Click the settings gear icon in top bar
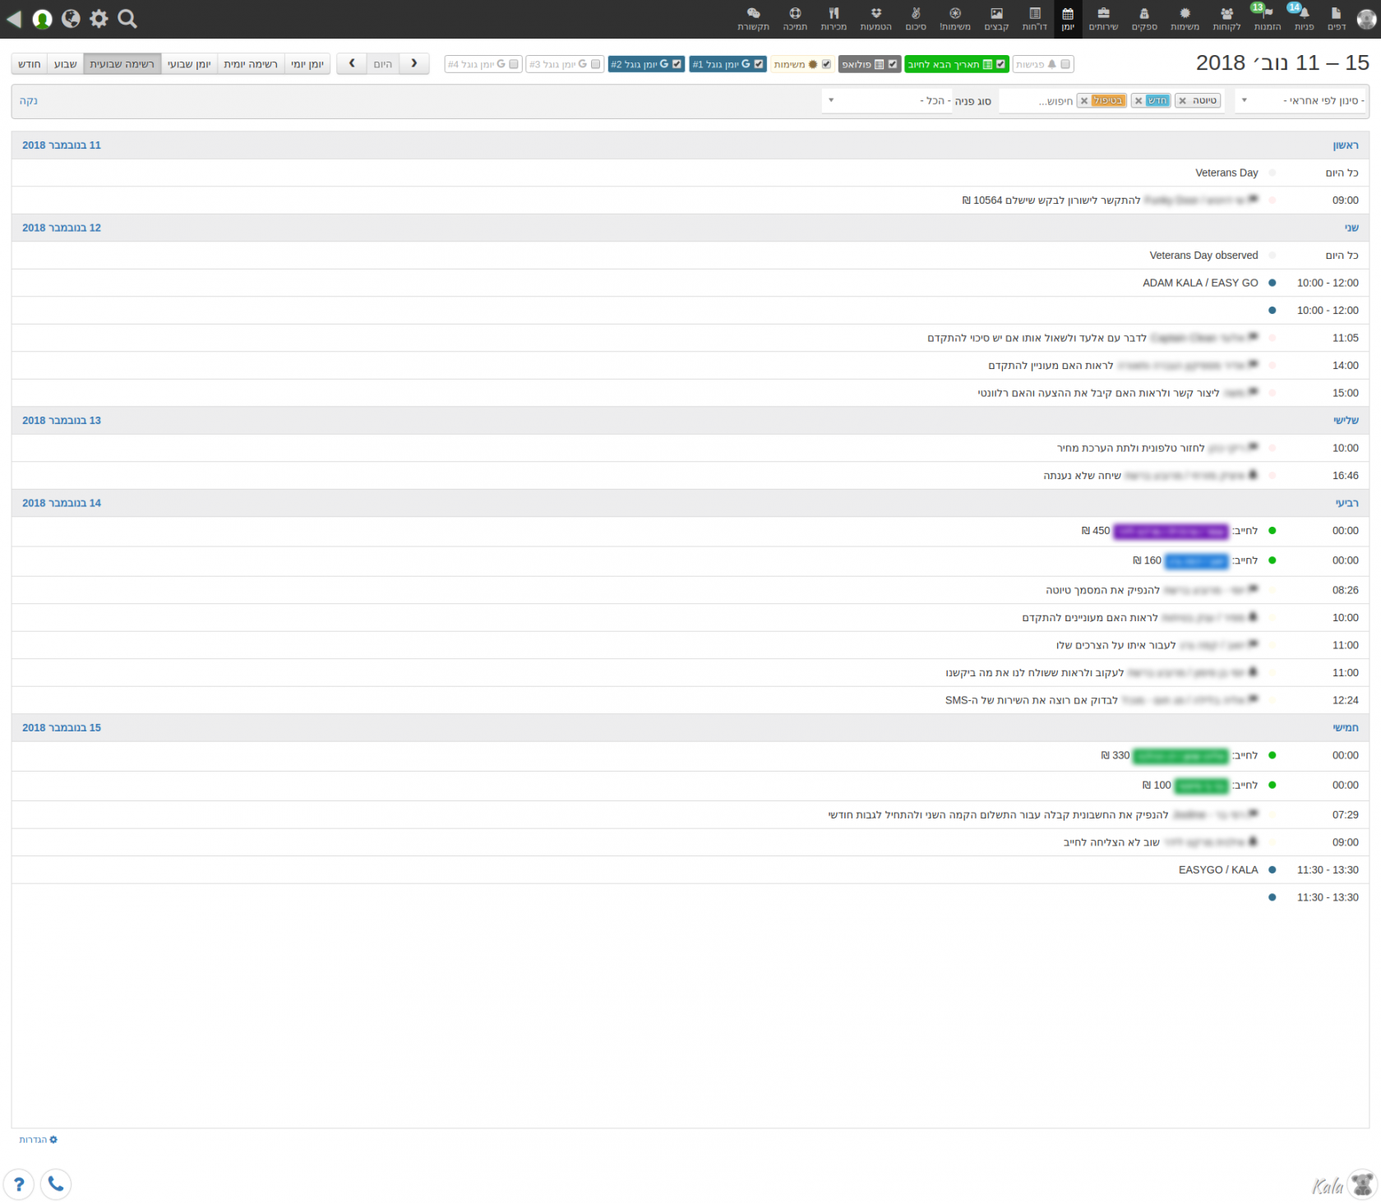Image resolution: width=1381 pixels, height=1203 pixels. [99, 19]
